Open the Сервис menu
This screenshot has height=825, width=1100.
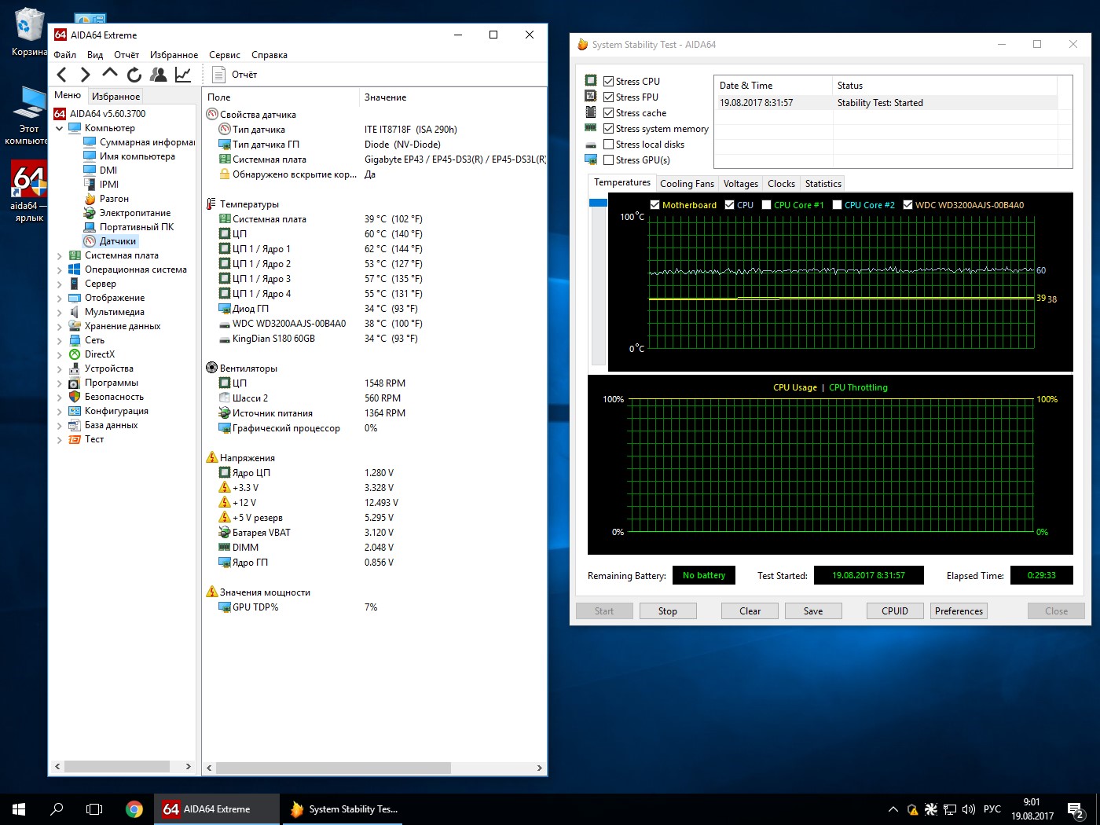coord(225,55)
